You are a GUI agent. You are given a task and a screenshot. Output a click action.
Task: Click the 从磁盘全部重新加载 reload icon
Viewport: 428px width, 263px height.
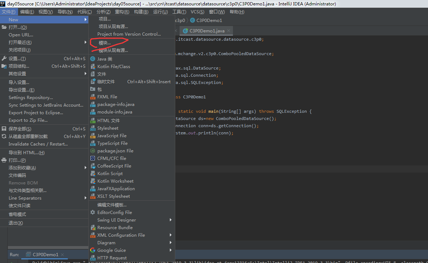click(4, 137)
